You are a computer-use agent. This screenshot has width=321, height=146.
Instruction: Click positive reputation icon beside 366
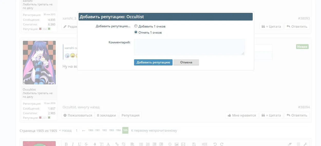click(x=49, y=29)
